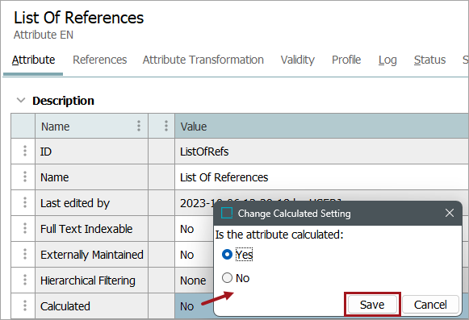Click the ID row drag handle
Viewport: 469px width, 320px height.
pyautogui.click(x=25, y=151)
